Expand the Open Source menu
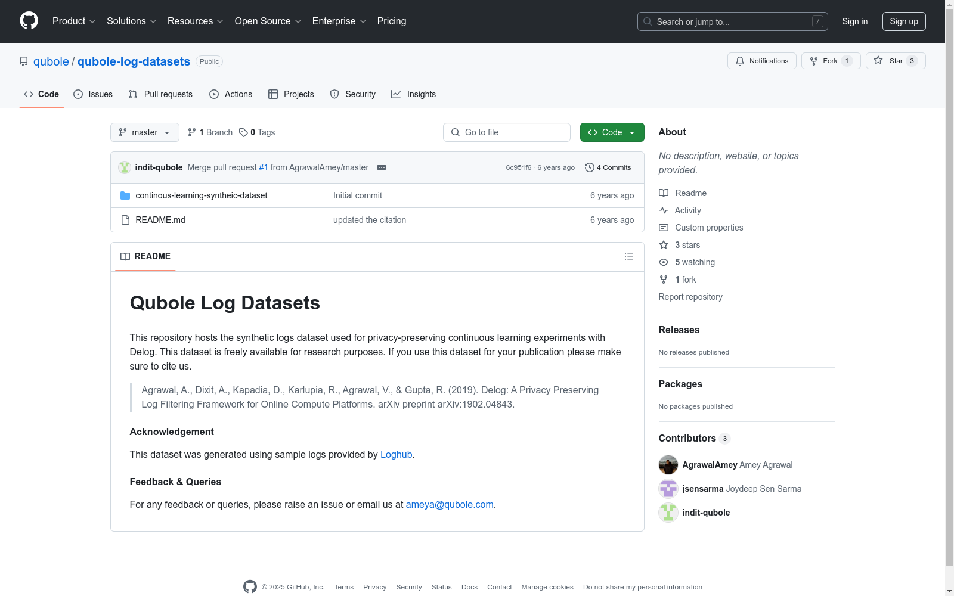The image size is (954, 596). pyautogui.click(x=268, y=21)
